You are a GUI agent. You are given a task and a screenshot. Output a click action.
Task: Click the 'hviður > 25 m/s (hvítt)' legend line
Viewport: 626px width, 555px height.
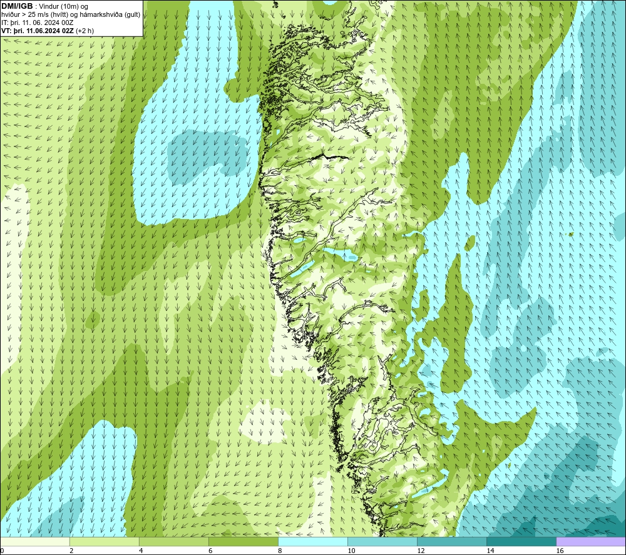[71, 15]
